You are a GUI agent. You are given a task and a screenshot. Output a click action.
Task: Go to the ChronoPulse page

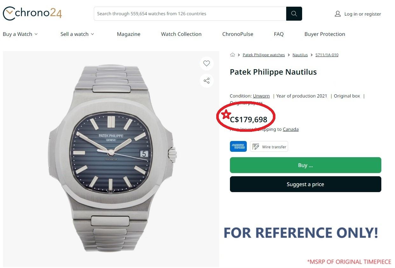[x=238, y=34]
